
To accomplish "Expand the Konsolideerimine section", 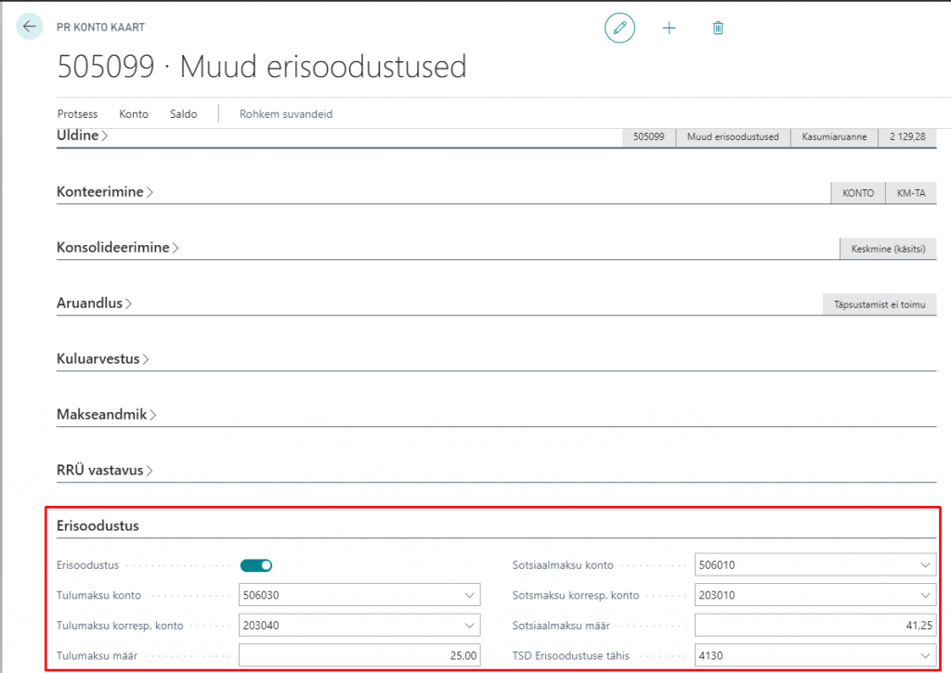I will (117, 248).
